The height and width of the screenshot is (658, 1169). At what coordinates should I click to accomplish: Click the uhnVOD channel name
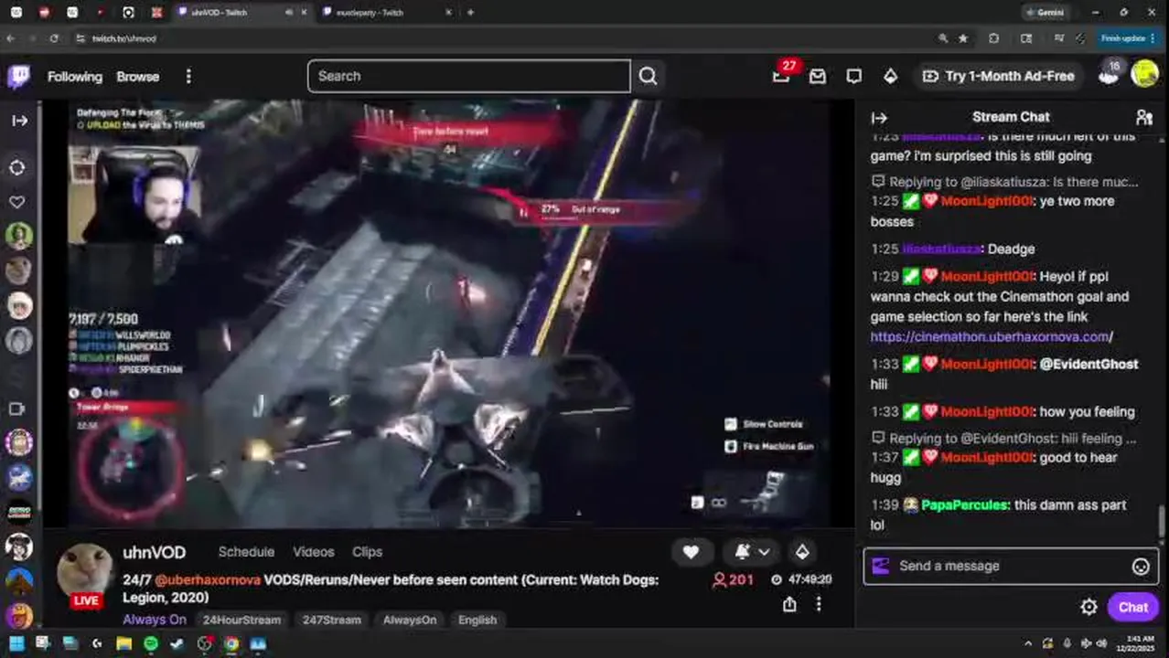click(154, 553)
